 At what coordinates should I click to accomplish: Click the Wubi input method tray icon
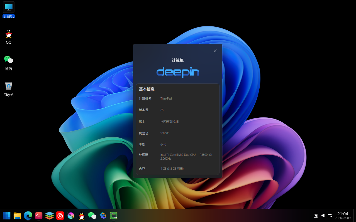[x=316, y=216]
